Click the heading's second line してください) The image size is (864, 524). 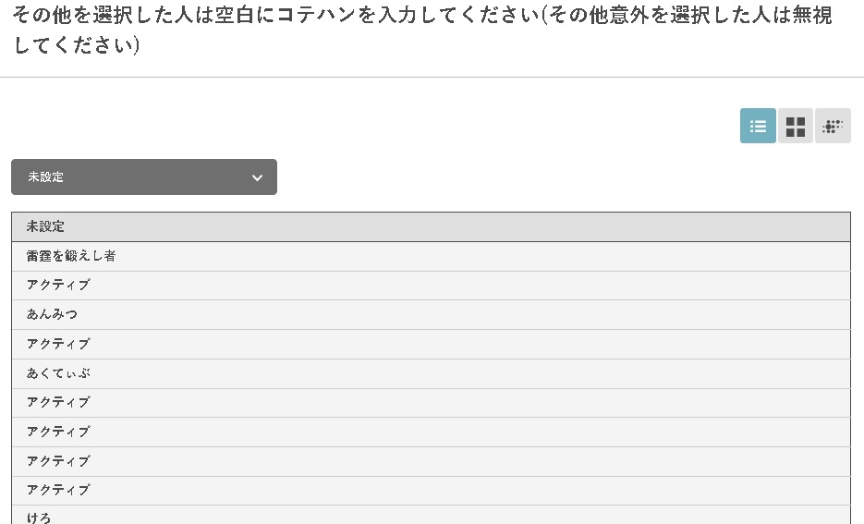coord(76,44)
